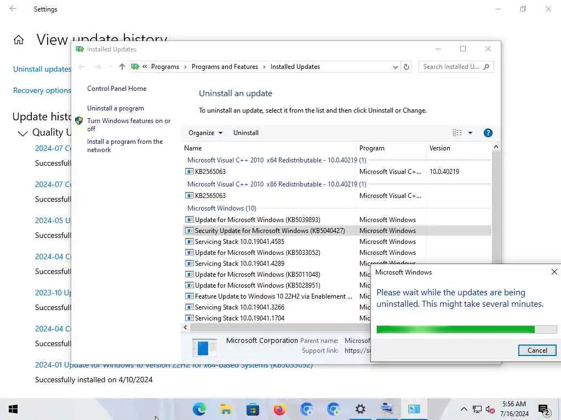561x420 pixels.
Task: Collapse the Quality Updates section
Action: tap(22, 133)
